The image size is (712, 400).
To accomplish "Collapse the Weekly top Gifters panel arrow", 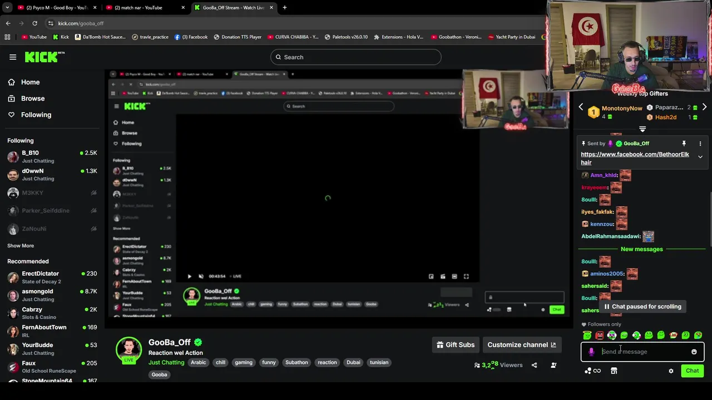I will pyautogui.click(x=642, y=129).
